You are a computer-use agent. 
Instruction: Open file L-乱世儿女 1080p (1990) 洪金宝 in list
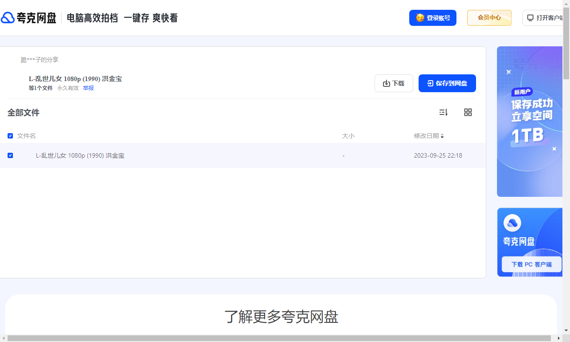[80, 155]
